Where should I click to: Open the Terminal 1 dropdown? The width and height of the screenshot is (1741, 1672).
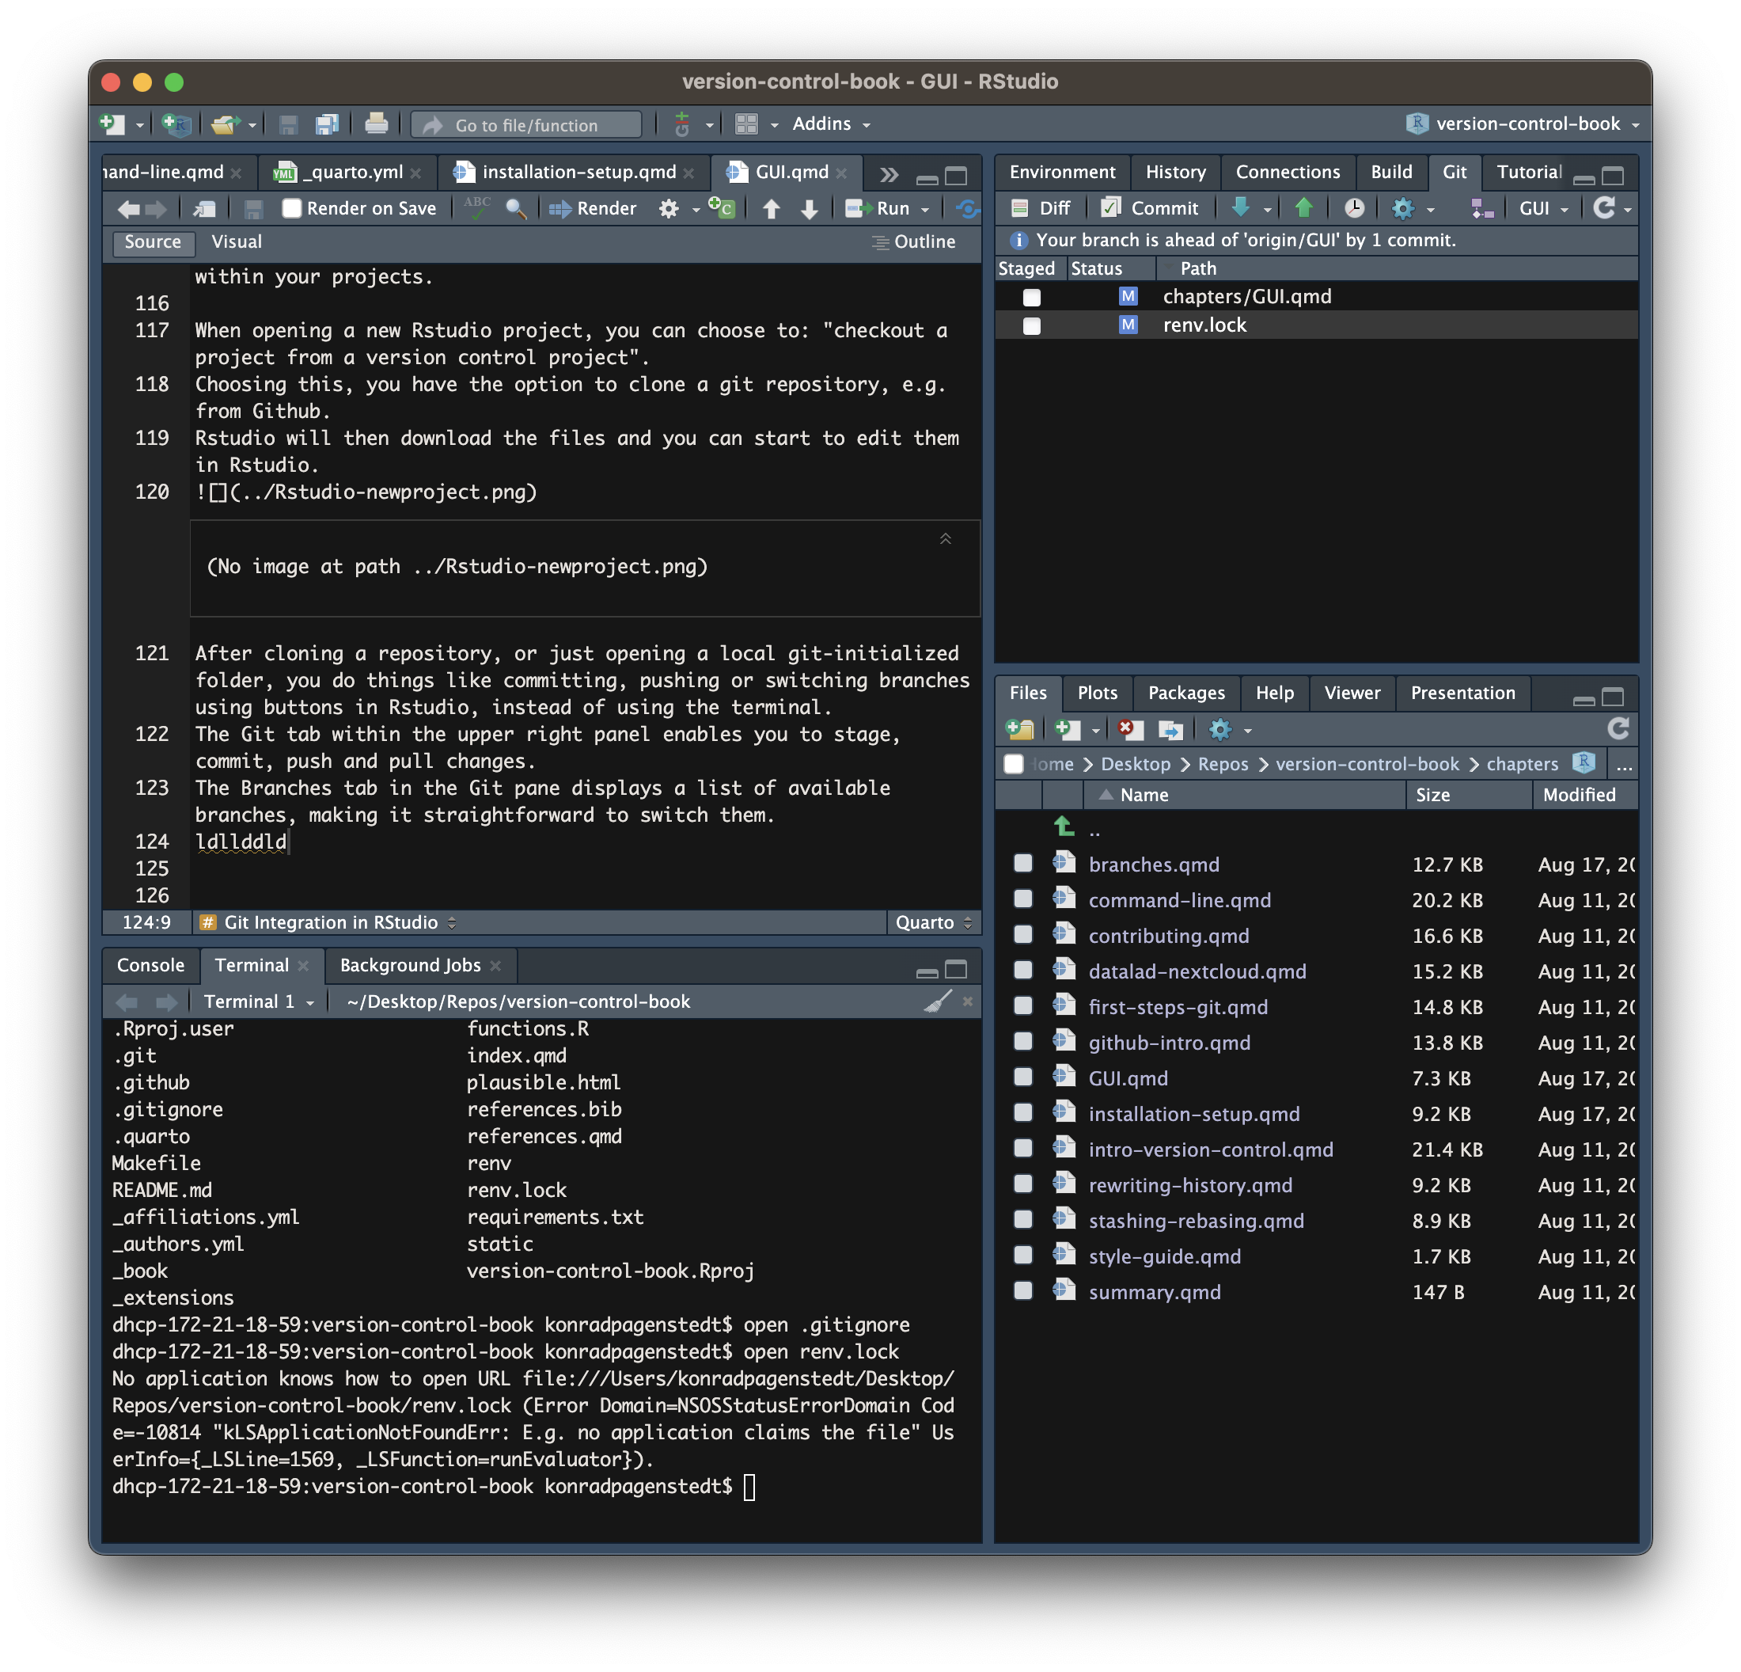pyautogui.click(x=258, y=1001)
